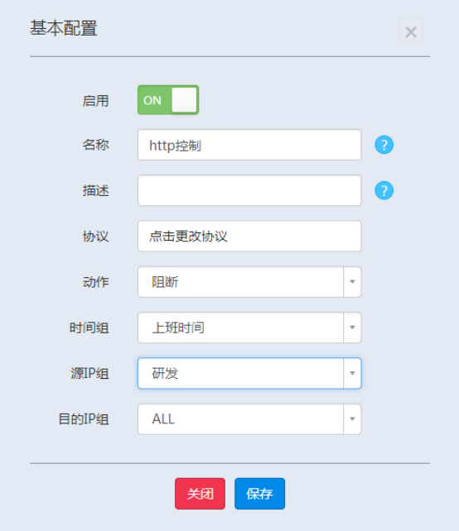Click the red 关闭 button
459x531 pixels.
click(x=201, y=494)
